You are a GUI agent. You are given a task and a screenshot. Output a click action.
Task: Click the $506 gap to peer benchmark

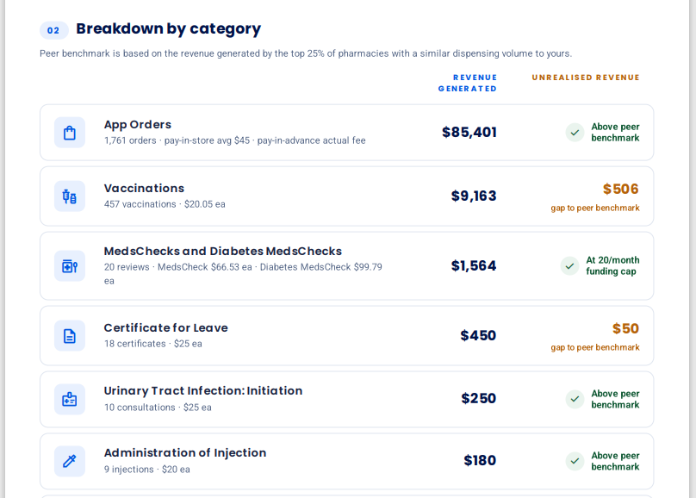pos(620,189)
